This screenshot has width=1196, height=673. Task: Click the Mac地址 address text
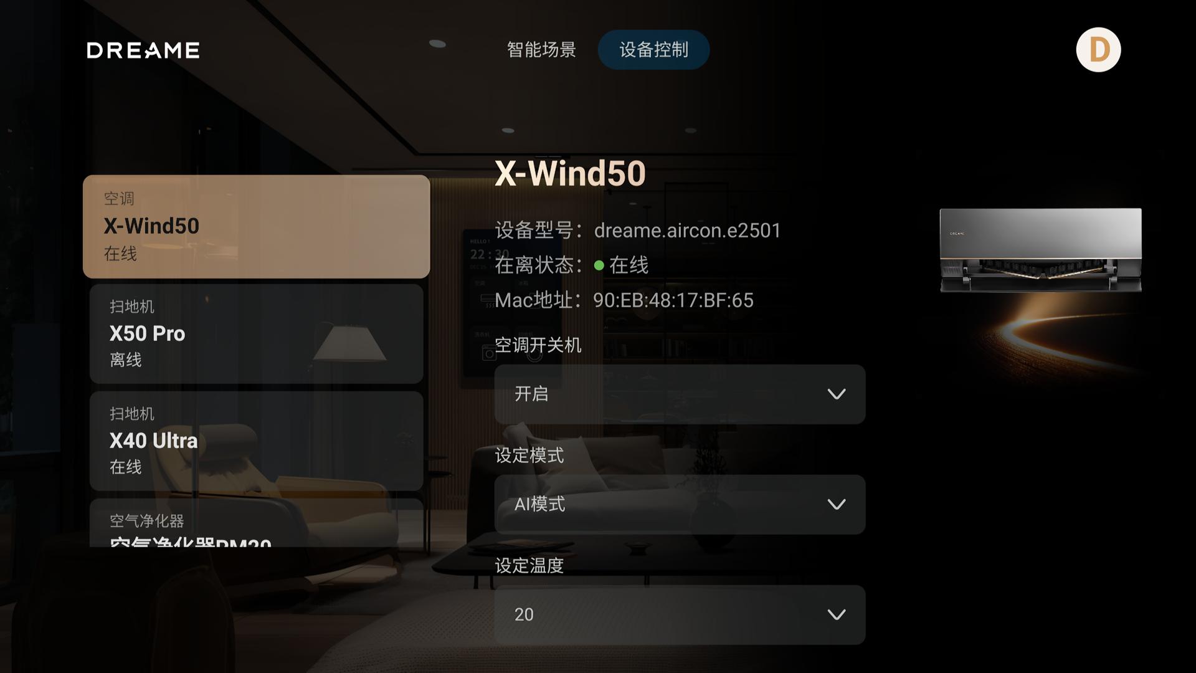click(x=624, y=300)
